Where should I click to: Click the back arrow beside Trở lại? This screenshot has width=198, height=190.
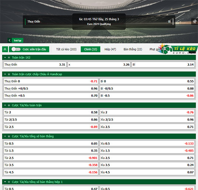(10, 40)
